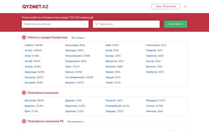Click the popular companies bank icon

tap(24, 121)
